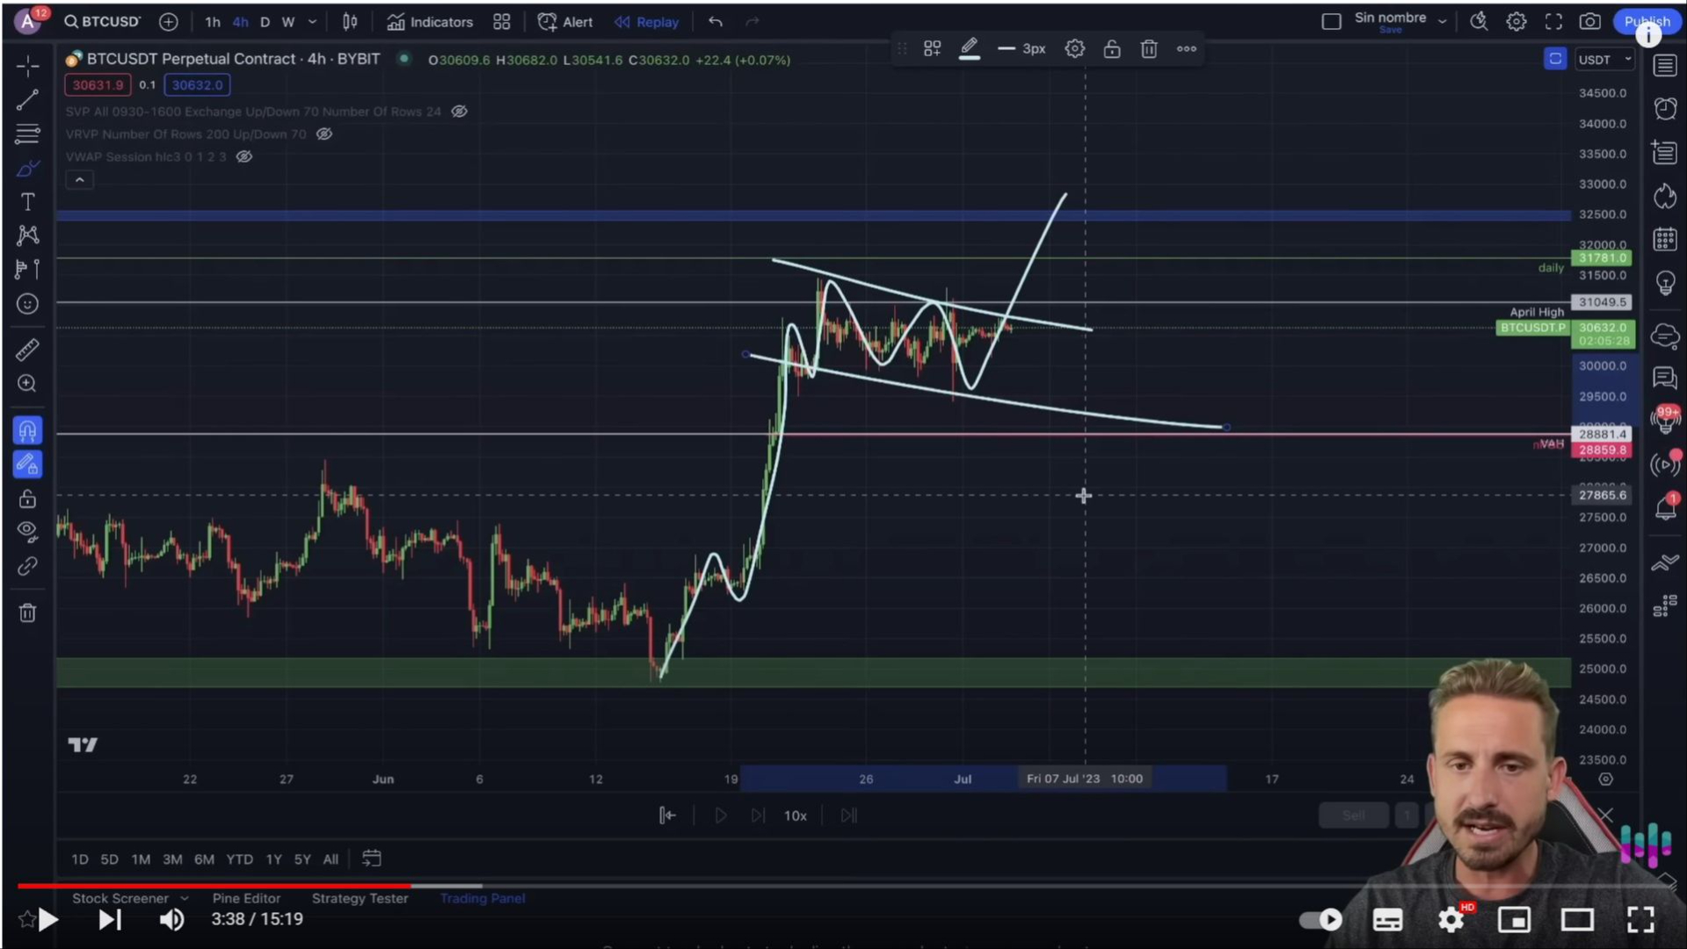Open the watchlist panel
This screenshot has height=949, width=1687.
1665,66
